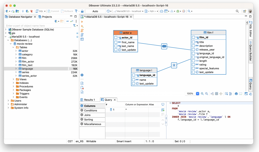Image resolution: width=259 pixels, height=152 pixels.
Task: Click the Commit button
Action: pos(53,11)
